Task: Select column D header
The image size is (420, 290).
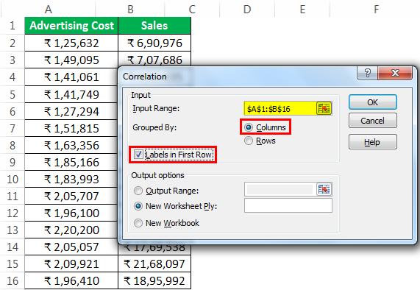Action: coord(247,9)
